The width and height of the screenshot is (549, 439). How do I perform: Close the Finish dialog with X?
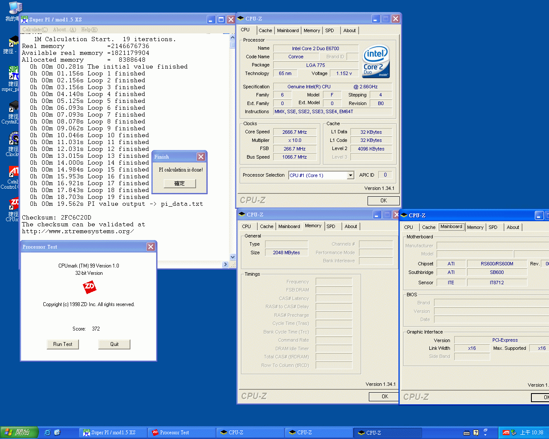tap(201, 157)
